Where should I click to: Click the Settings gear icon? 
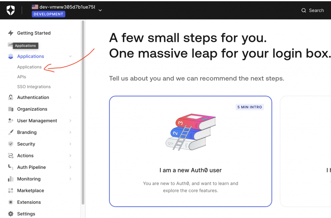point(11,214)
